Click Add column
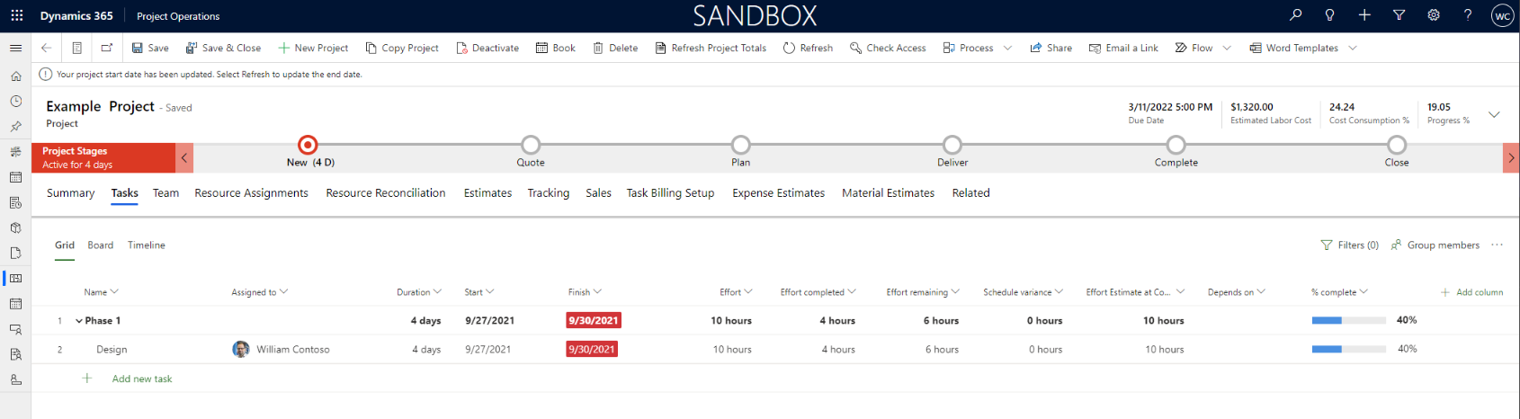1520x419 pixels. pos(1471,292)
